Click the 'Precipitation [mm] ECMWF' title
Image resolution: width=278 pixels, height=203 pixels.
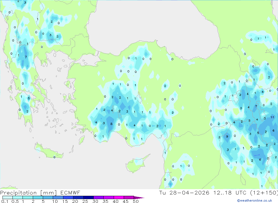pyautogui.click(x=40, y=192)
